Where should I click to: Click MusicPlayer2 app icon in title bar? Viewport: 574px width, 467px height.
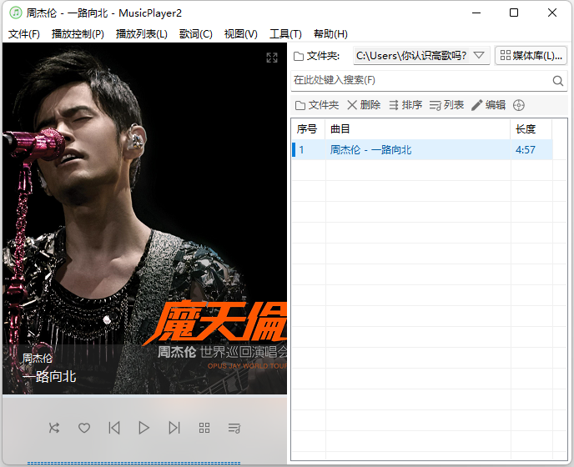tap(16, 13)
